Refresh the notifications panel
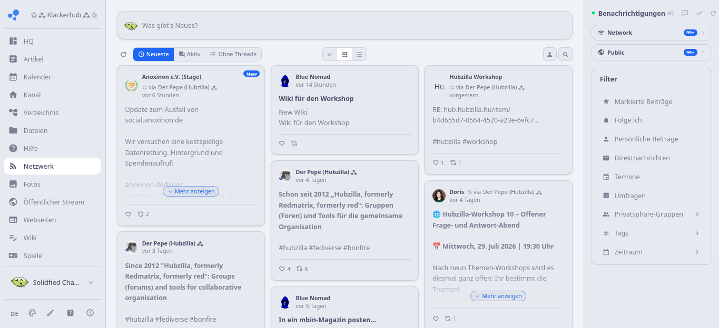 [x=713, y=13]
